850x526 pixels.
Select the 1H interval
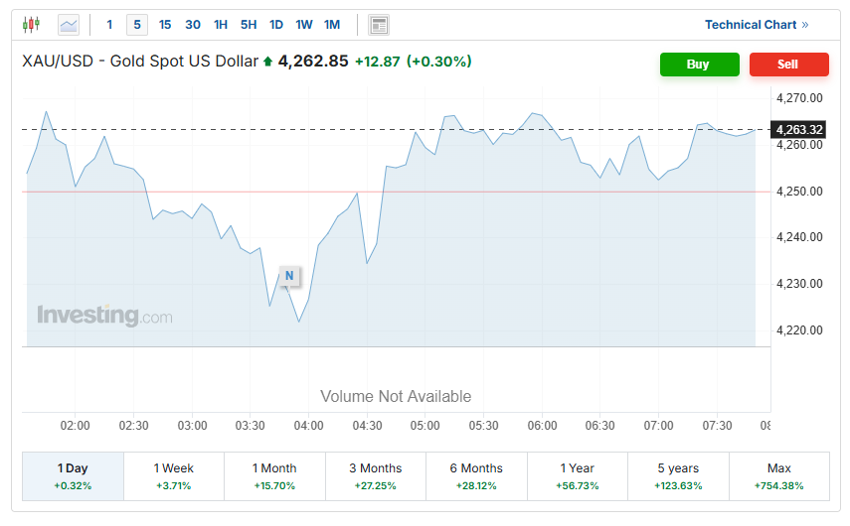coord(221,25)
